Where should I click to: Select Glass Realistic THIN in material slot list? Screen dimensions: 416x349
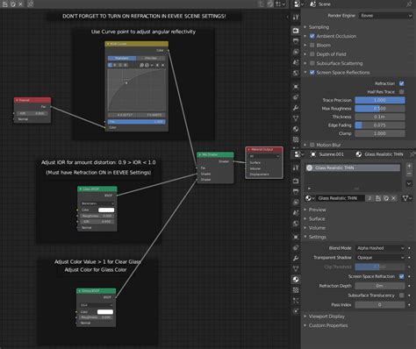tap(353, 167)
